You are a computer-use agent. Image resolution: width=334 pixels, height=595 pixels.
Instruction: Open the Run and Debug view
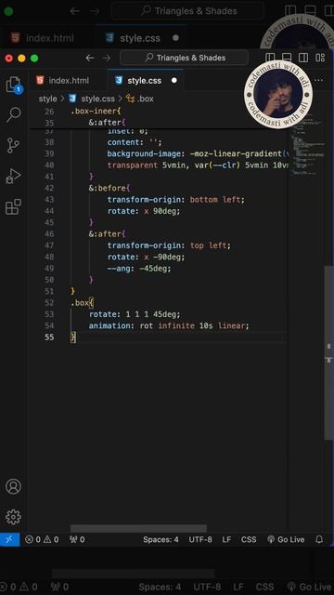tap(13, 177)
